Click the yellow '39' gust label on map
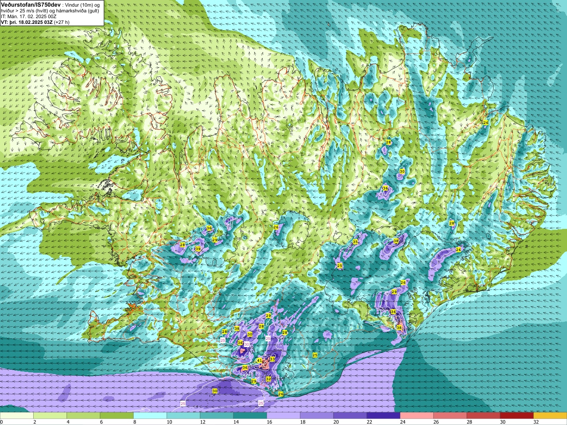 [x=198, y=249]
